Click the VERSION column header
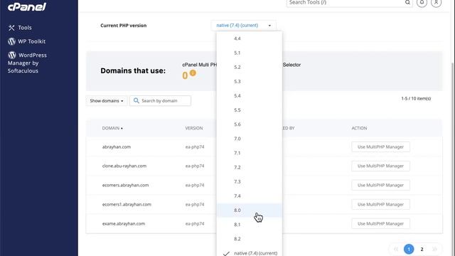The image size is (455, 256). point(194,128)
